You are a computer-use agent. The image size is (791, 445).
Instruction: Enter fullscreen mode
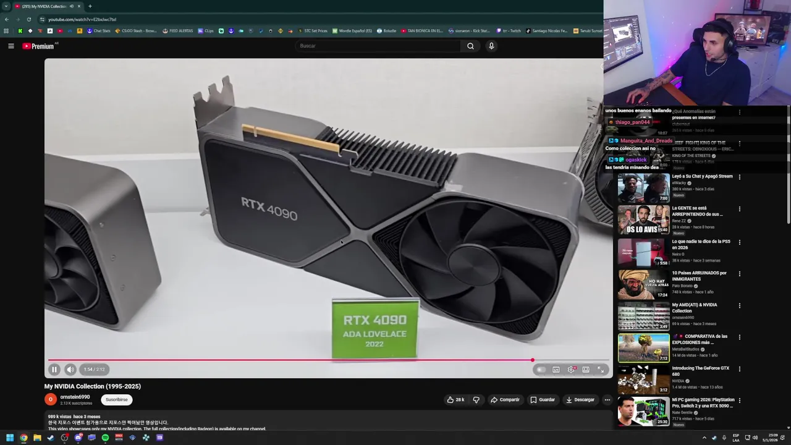click(x=601, y=370)
